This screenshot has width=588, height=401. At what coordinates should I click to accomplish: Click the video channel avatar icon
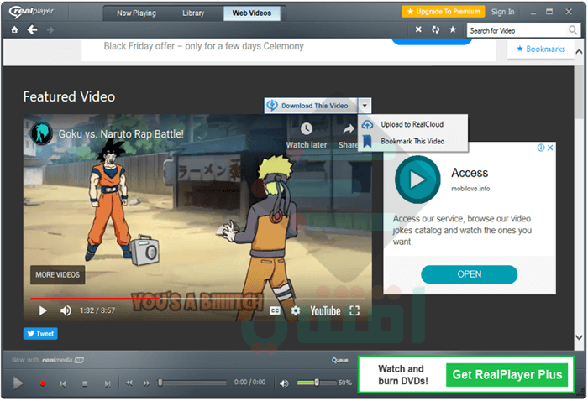[41, 133]
